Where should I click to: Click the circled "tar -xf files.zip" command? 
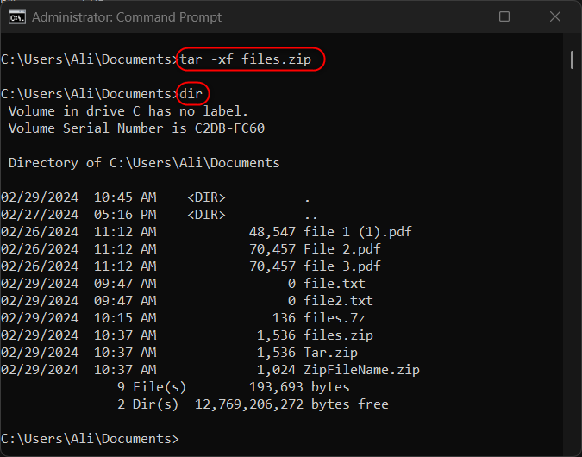click(x=250, y=59)
